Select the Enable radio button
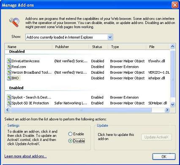Screen dimensions: 180x165 point(70,134)
